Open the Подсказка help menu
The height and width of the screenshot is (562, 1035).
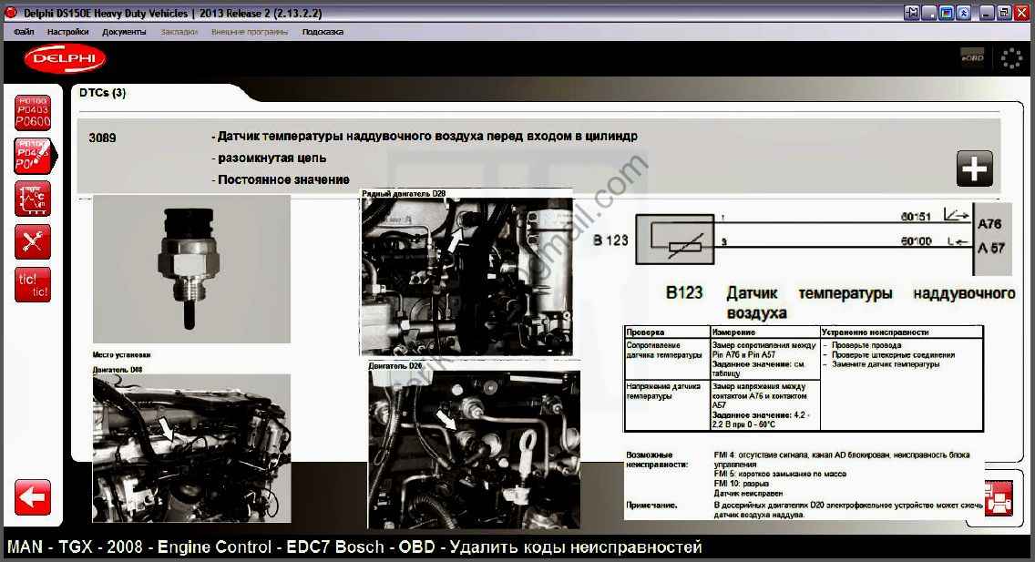(323, 32)
